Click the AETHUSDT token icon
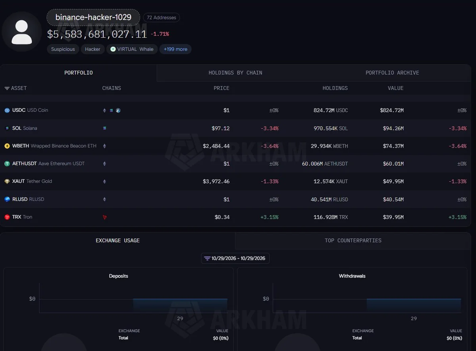Screen dimensions: 476x351 pos(7,163)
